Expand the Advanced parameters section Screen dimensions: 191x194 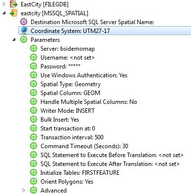(x=24, y=191)
